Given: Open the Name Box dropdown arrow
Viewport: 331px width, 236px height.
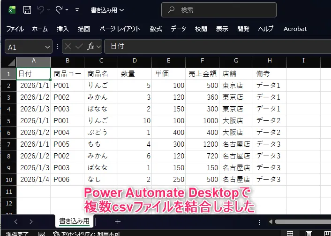Looking at the screenshot, I should pos(47,47).
